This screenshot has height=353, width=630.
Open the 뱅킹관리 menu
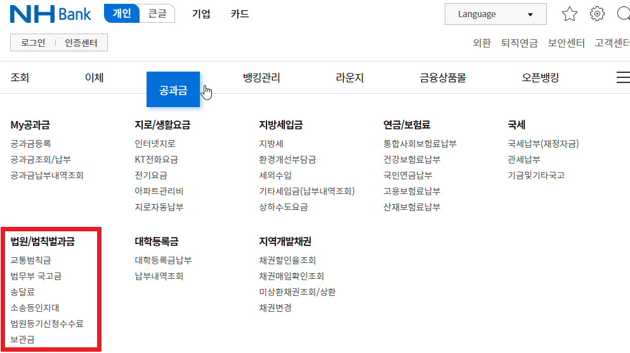pos(261,77)
